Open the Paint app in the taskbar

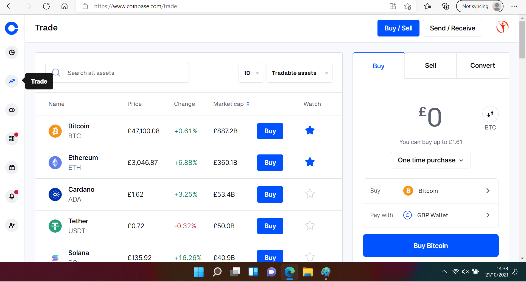pos(326,272)
